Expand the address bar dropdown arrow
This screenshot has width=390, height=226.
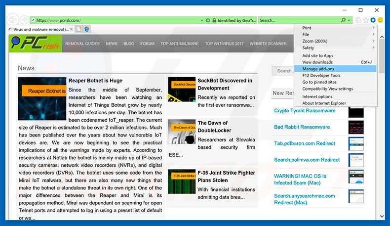202,20
